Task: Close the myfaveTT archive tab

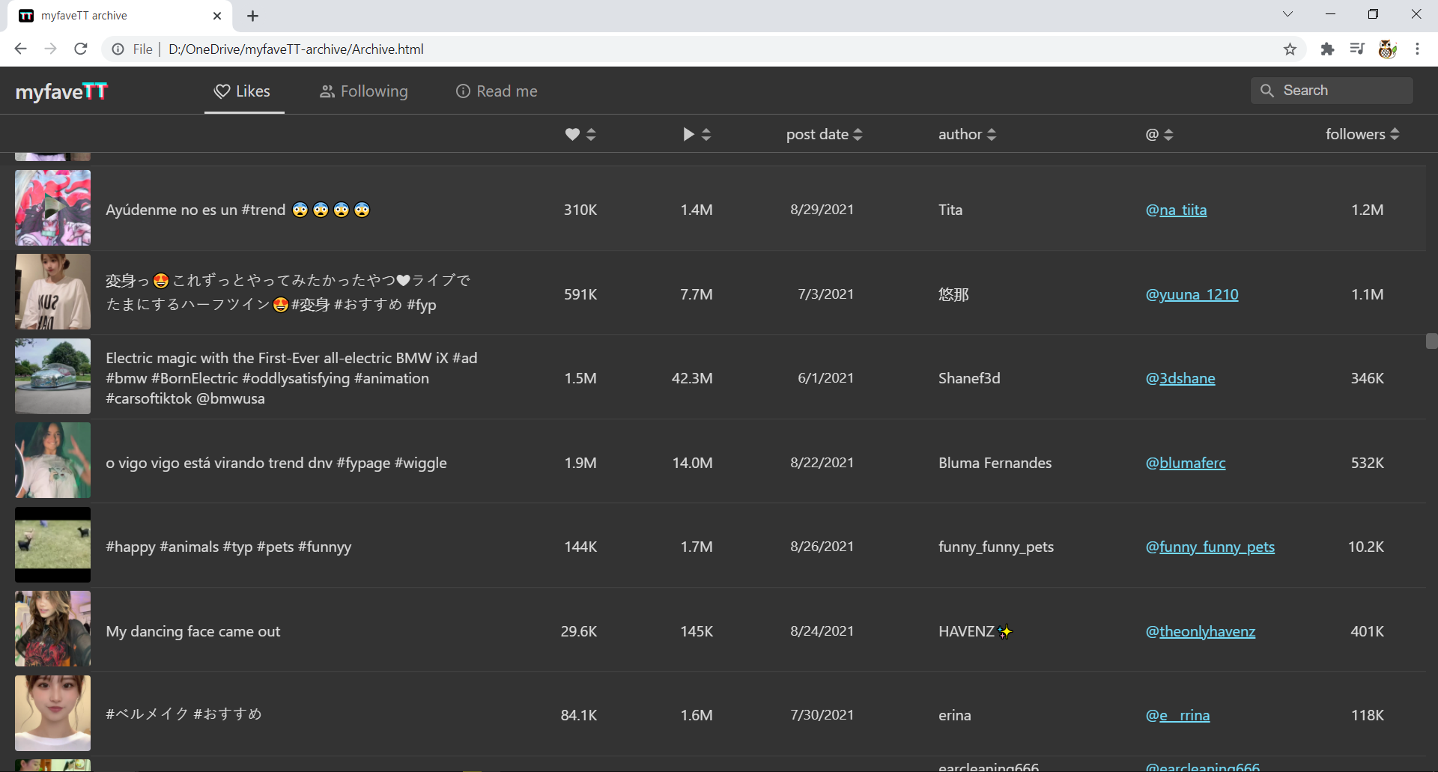Action: click(217, 16)
